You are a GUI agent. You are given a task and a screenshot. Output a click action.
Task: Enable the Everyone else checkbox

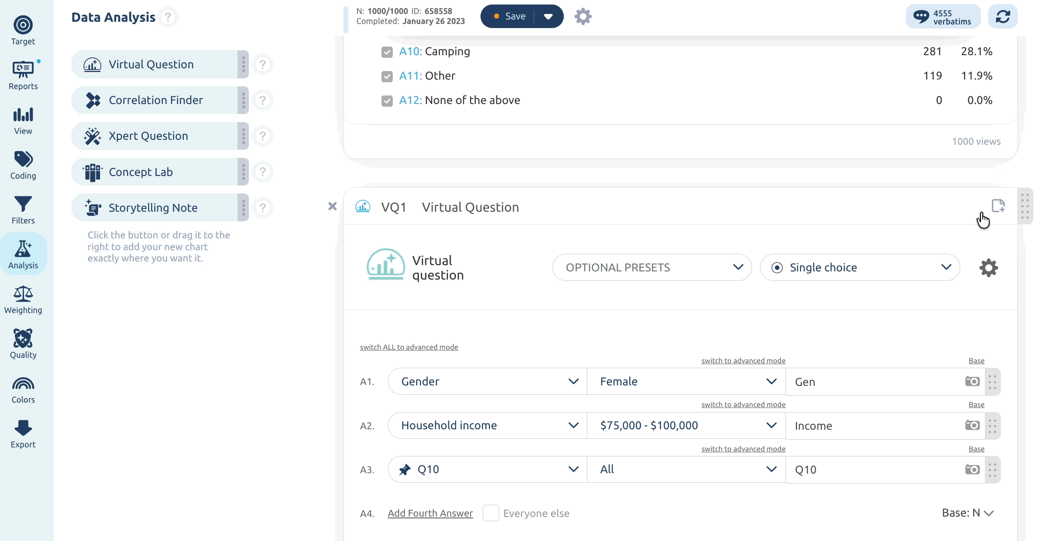pos(490,513)
